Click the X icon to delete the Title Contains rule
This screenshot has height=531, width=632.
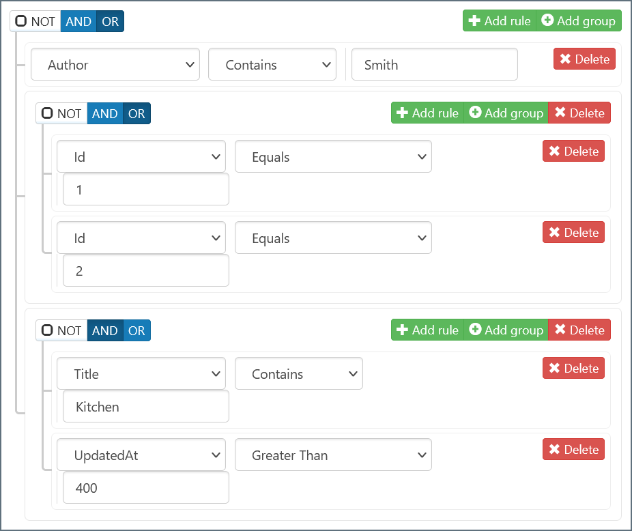point(554,369)
